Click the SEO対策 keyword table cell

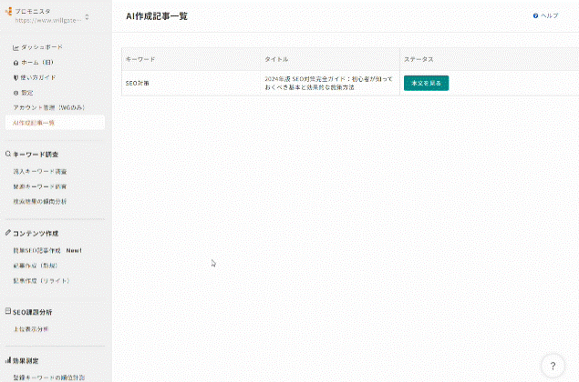point(139,83)
